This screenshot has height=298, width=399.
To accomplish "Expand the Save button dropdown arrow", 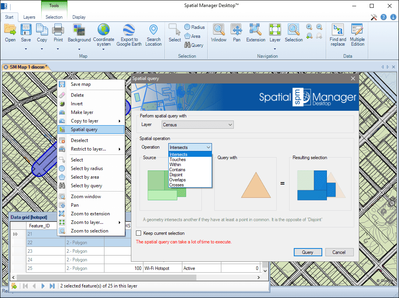I will tap(26, 49).
